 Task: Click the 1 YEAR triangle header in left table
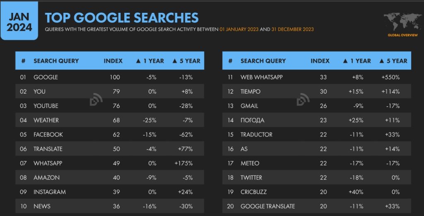(x=149, y=61)
